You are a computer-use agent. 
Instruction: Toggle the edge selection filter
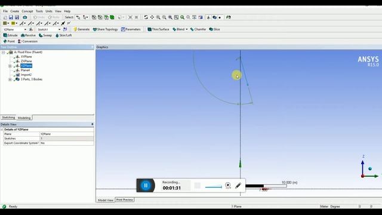coord(100,17)
